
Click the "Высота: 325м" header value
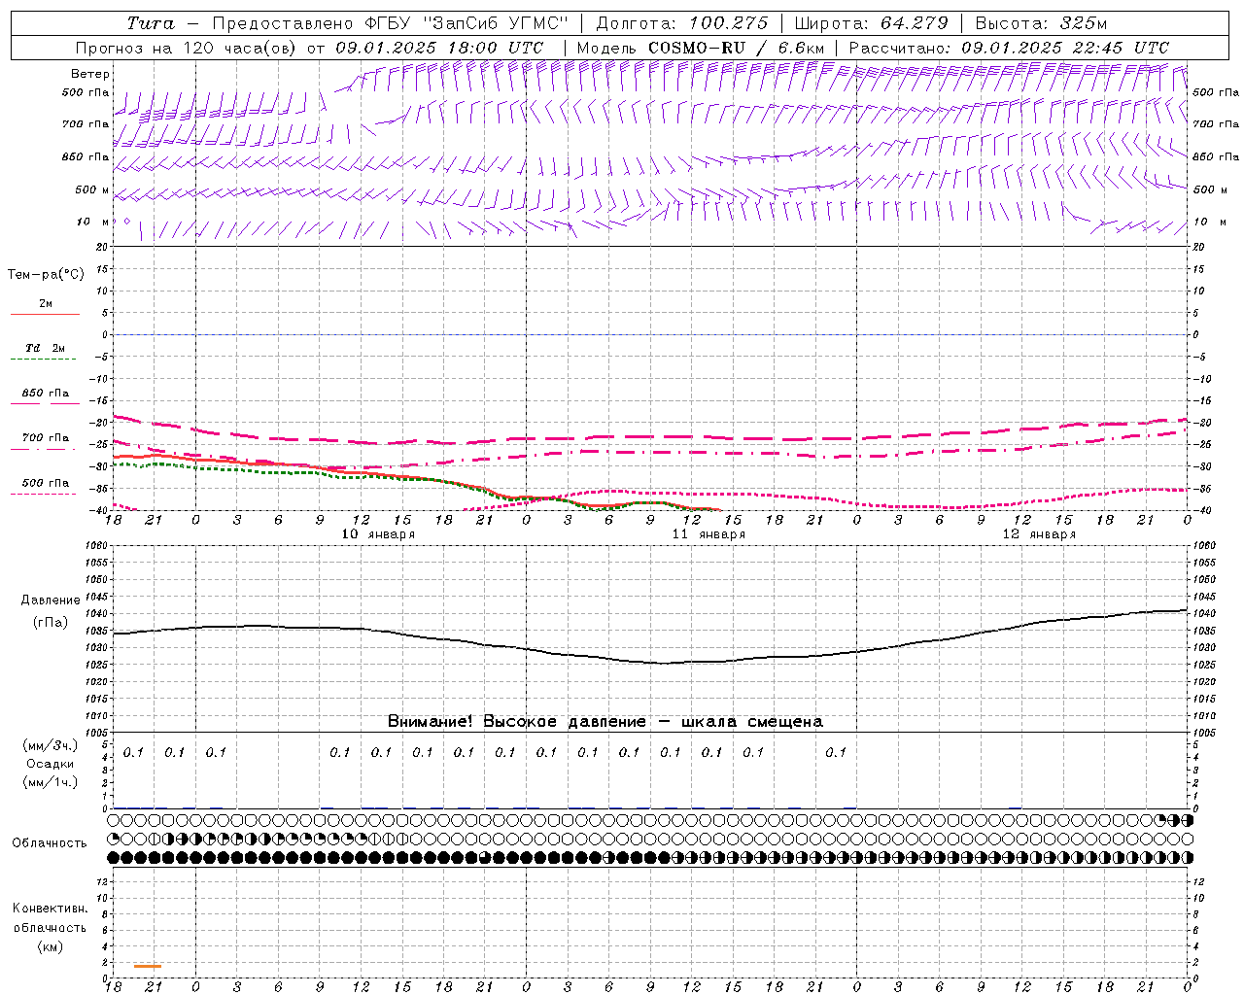pyautogui.click(x=1041, y=23)
